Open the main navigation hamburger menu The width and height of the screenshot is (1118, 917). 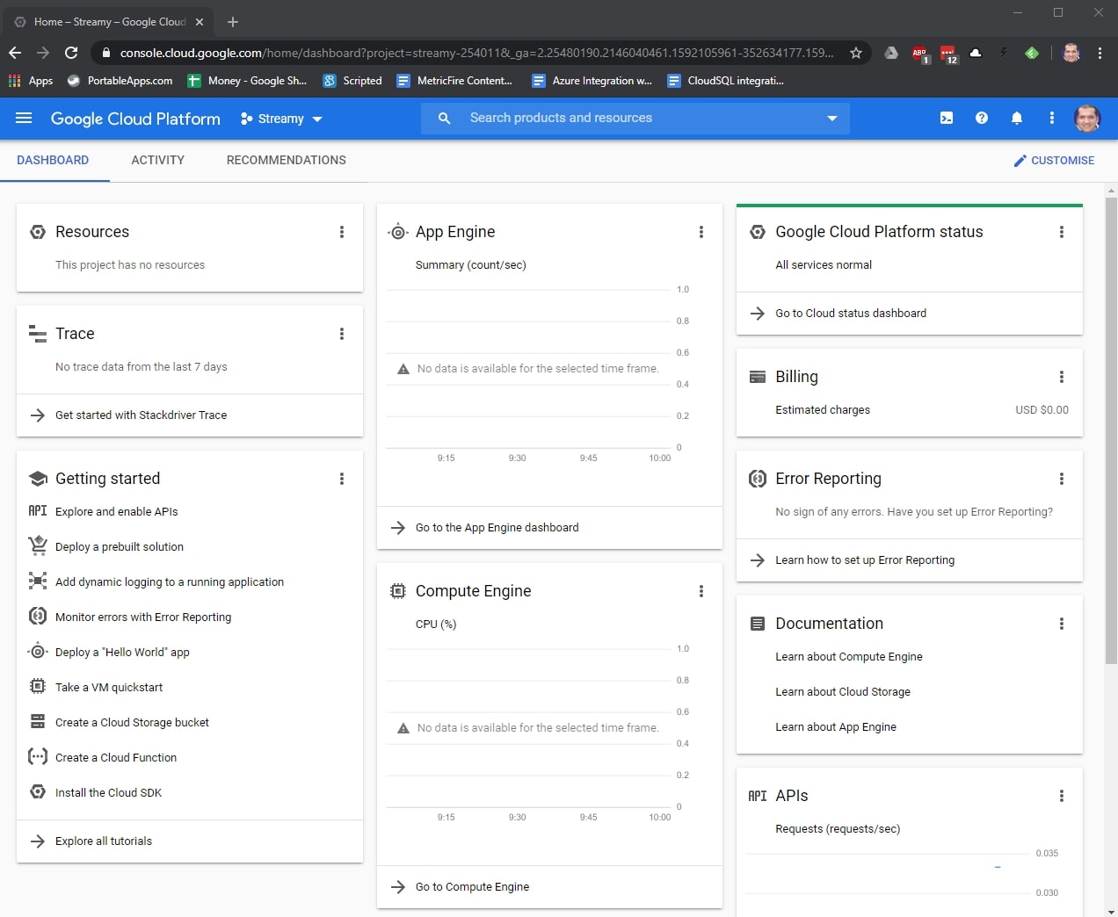click(24, 118)
